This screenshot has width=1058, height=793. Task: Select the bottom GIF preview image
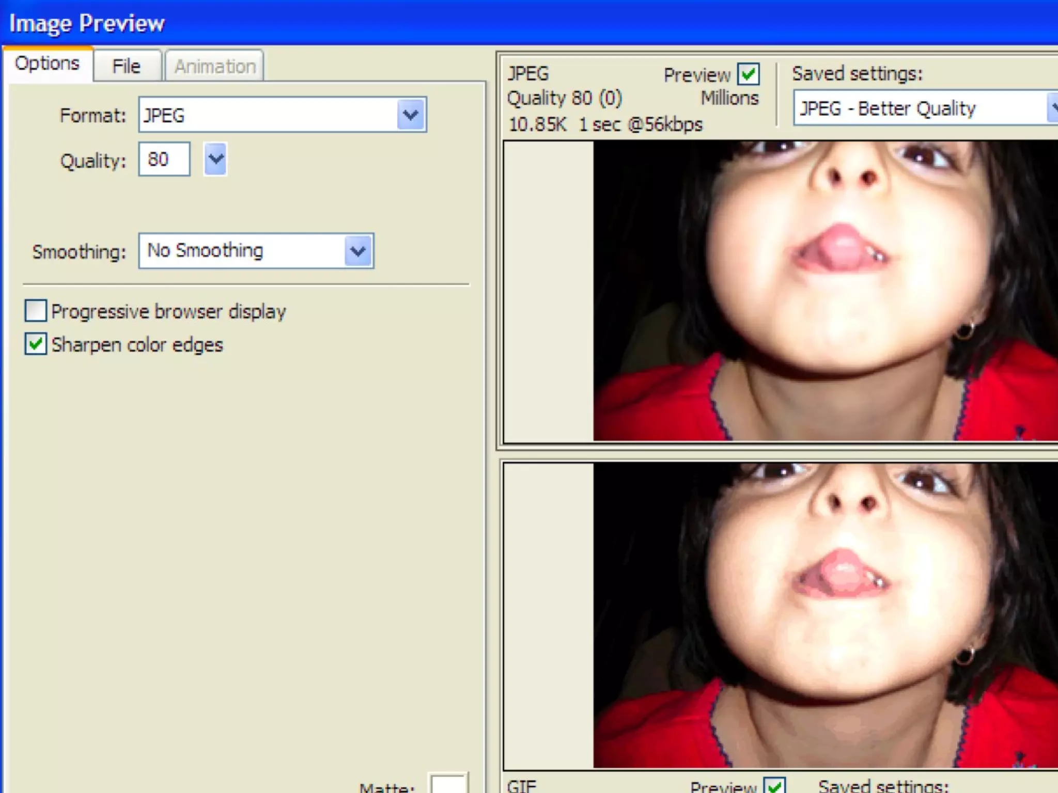click(825, 615)
